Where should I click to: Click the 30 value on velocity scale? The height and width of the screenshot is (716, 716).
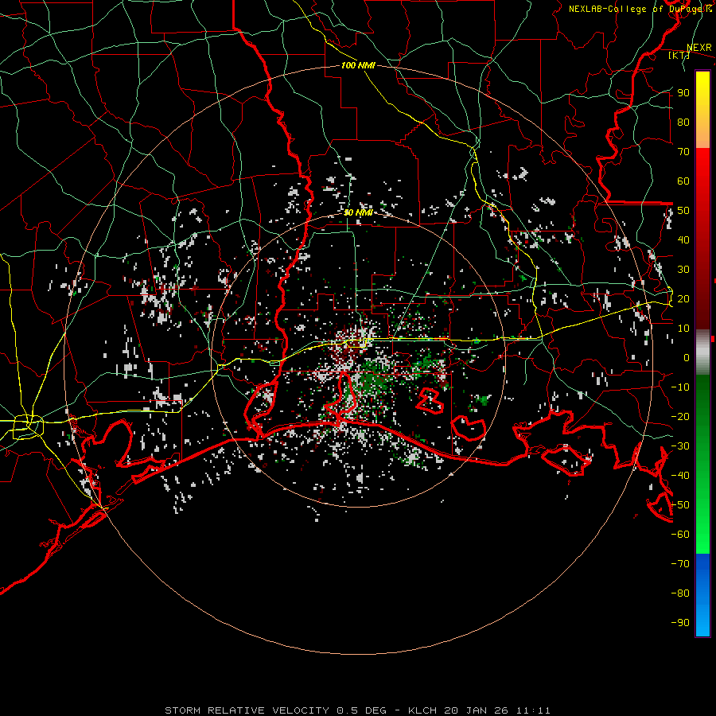pos(683,270)
